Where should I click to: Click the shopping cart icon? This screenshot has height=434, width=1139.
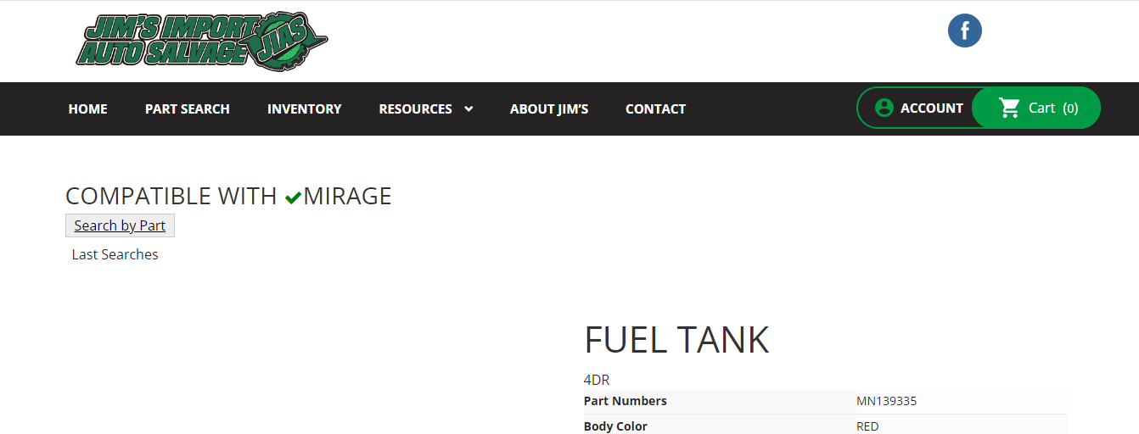[x=1009, y=108]
